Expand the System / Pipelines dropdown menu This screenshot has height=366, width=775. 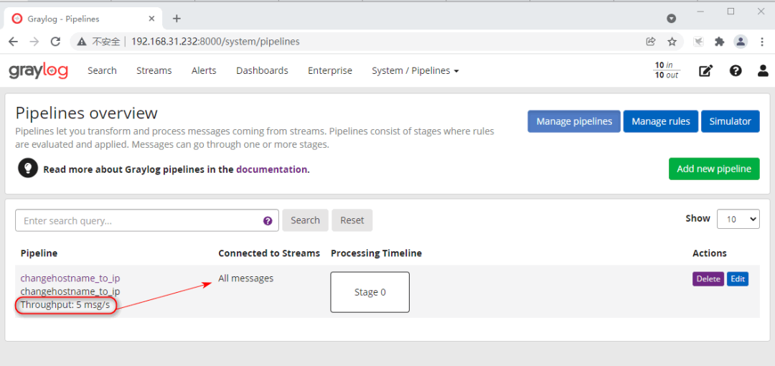click(x=415, y=70)
